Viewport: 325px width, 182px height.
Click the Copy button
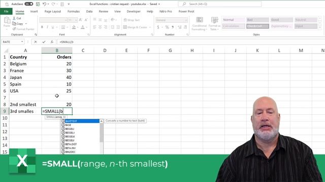coord(18,24)
